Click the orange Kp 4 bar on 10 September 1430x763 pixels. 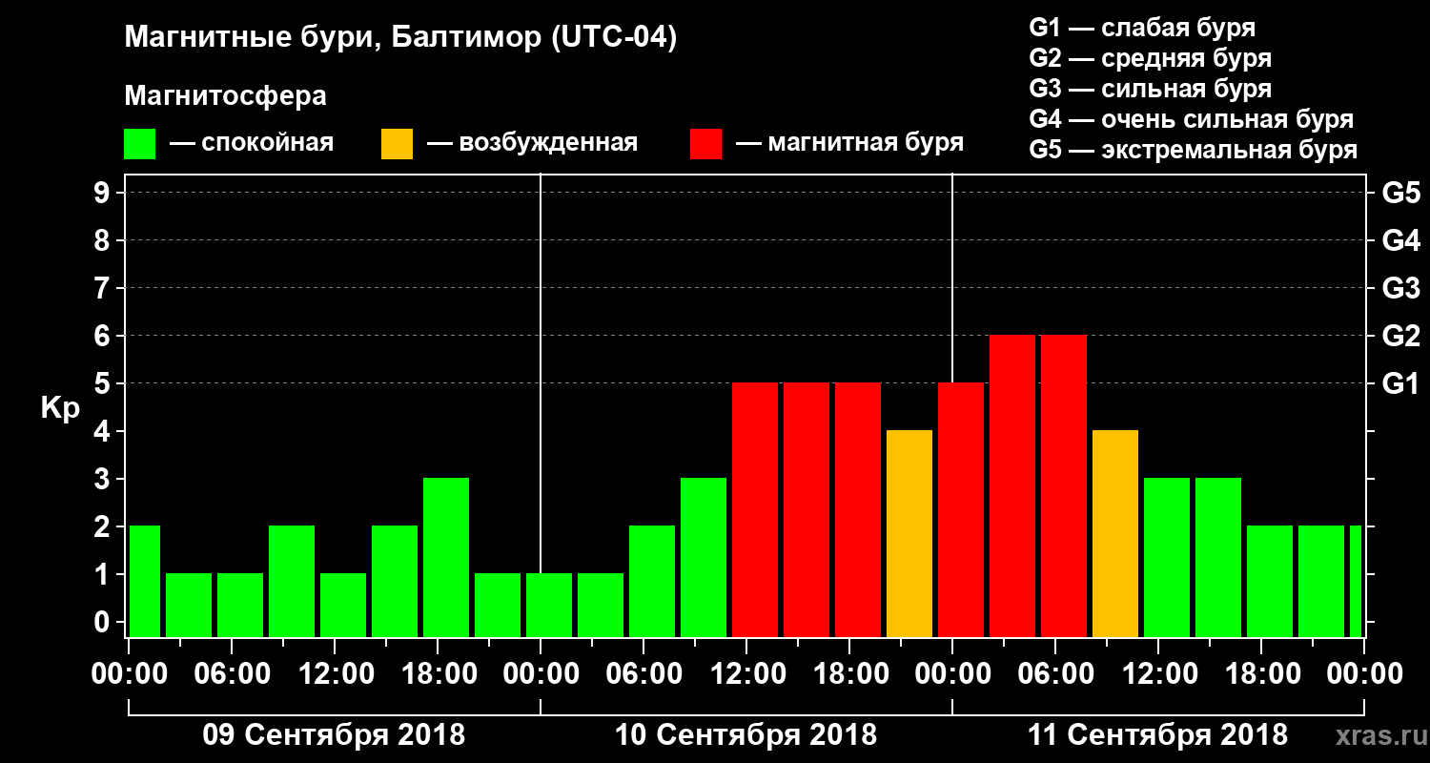[909, 534]
